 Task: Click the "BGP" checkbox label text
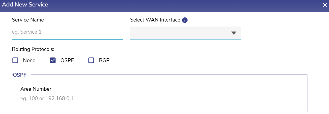pyautogui.click(x=104, y=61)
